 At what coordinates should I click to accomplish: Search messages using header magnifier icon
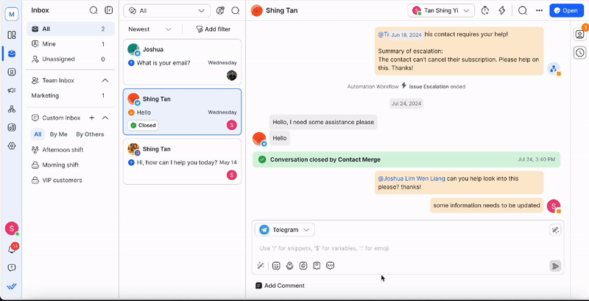(522, 10)
